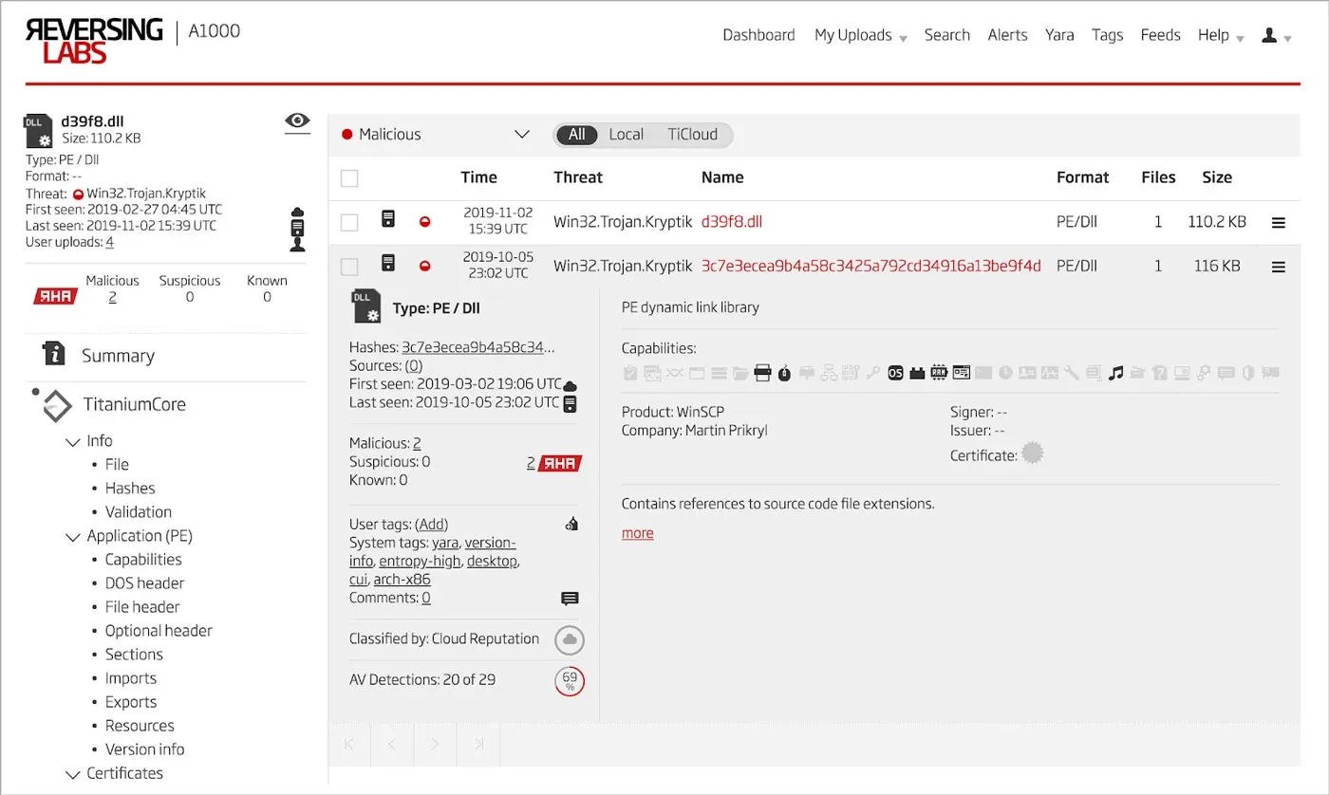Image resolution: width=1329 pixels, height=795 pixels.
Task: Click the printing capability icon
Action: click(761, 373)
